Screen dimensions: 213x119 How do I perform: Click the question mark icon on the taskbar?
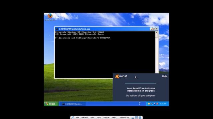(x=140, y=103)
